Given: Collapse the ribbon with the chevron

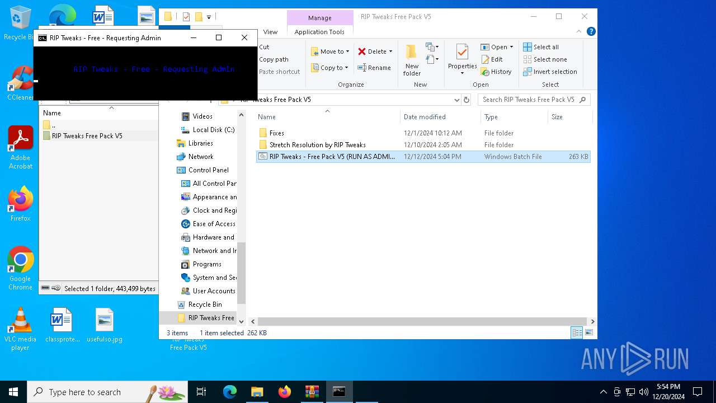Looking at the screenshot, I should (x=580, y=32).
